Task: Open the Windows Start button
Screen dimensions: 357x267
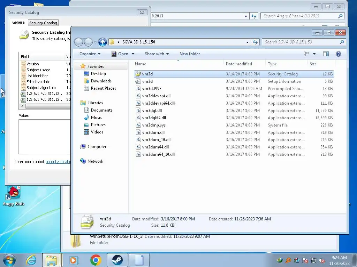Action: click(x=9, y=260)
